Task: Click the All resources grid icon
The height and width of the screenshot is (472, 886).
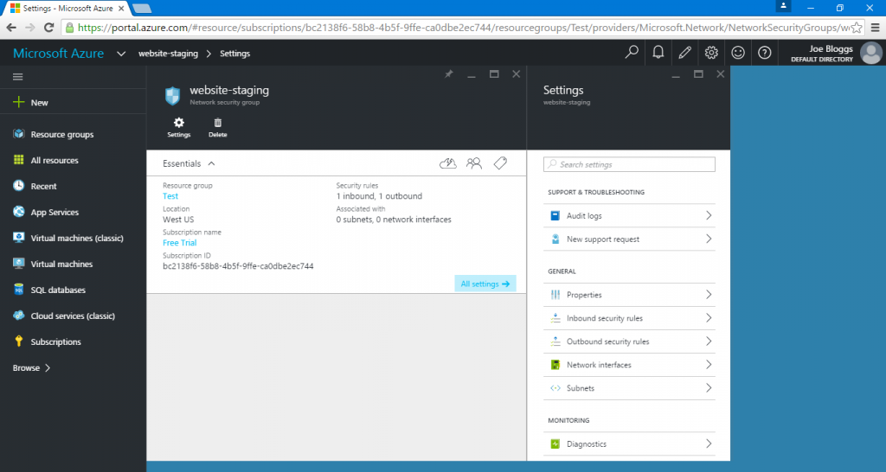Action: (19, 160)
